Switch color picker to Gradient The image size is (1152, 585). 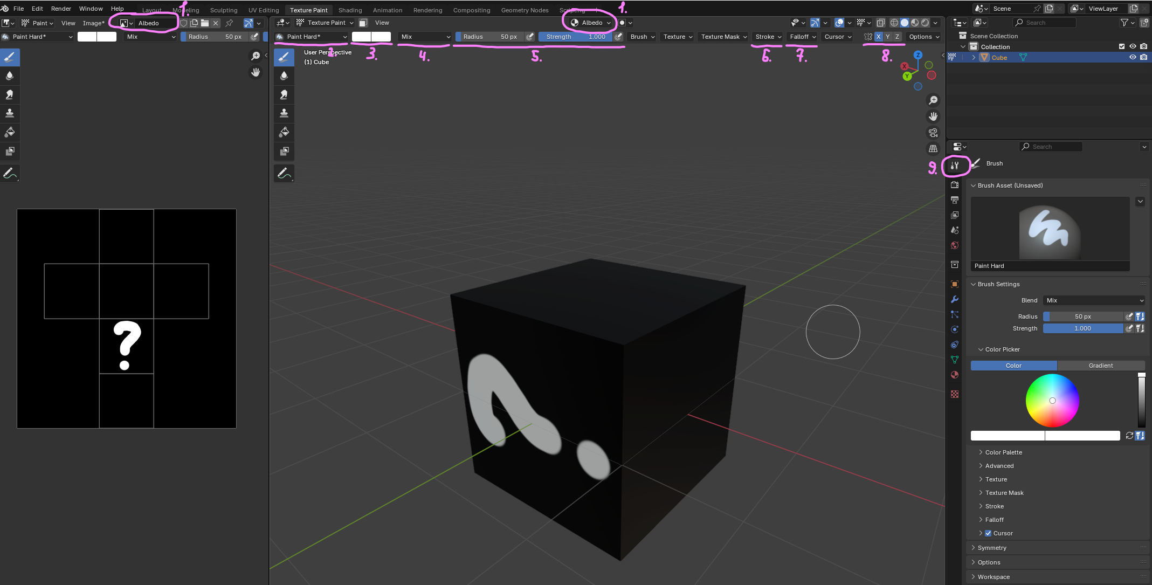1100,366
